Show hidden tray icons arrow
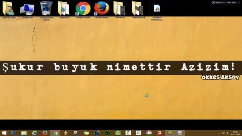Screen dimensions: 242x136 pos(219,133)
